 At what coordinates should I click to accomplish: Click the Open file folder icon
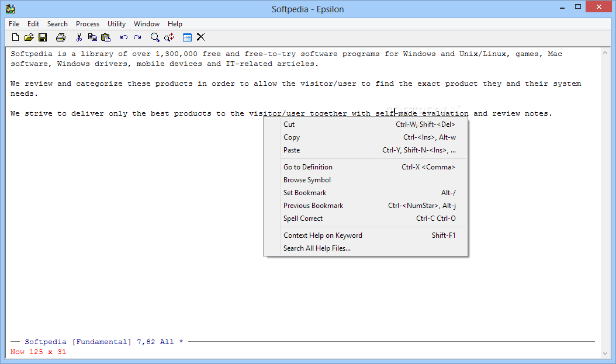(x=29, y=37)
